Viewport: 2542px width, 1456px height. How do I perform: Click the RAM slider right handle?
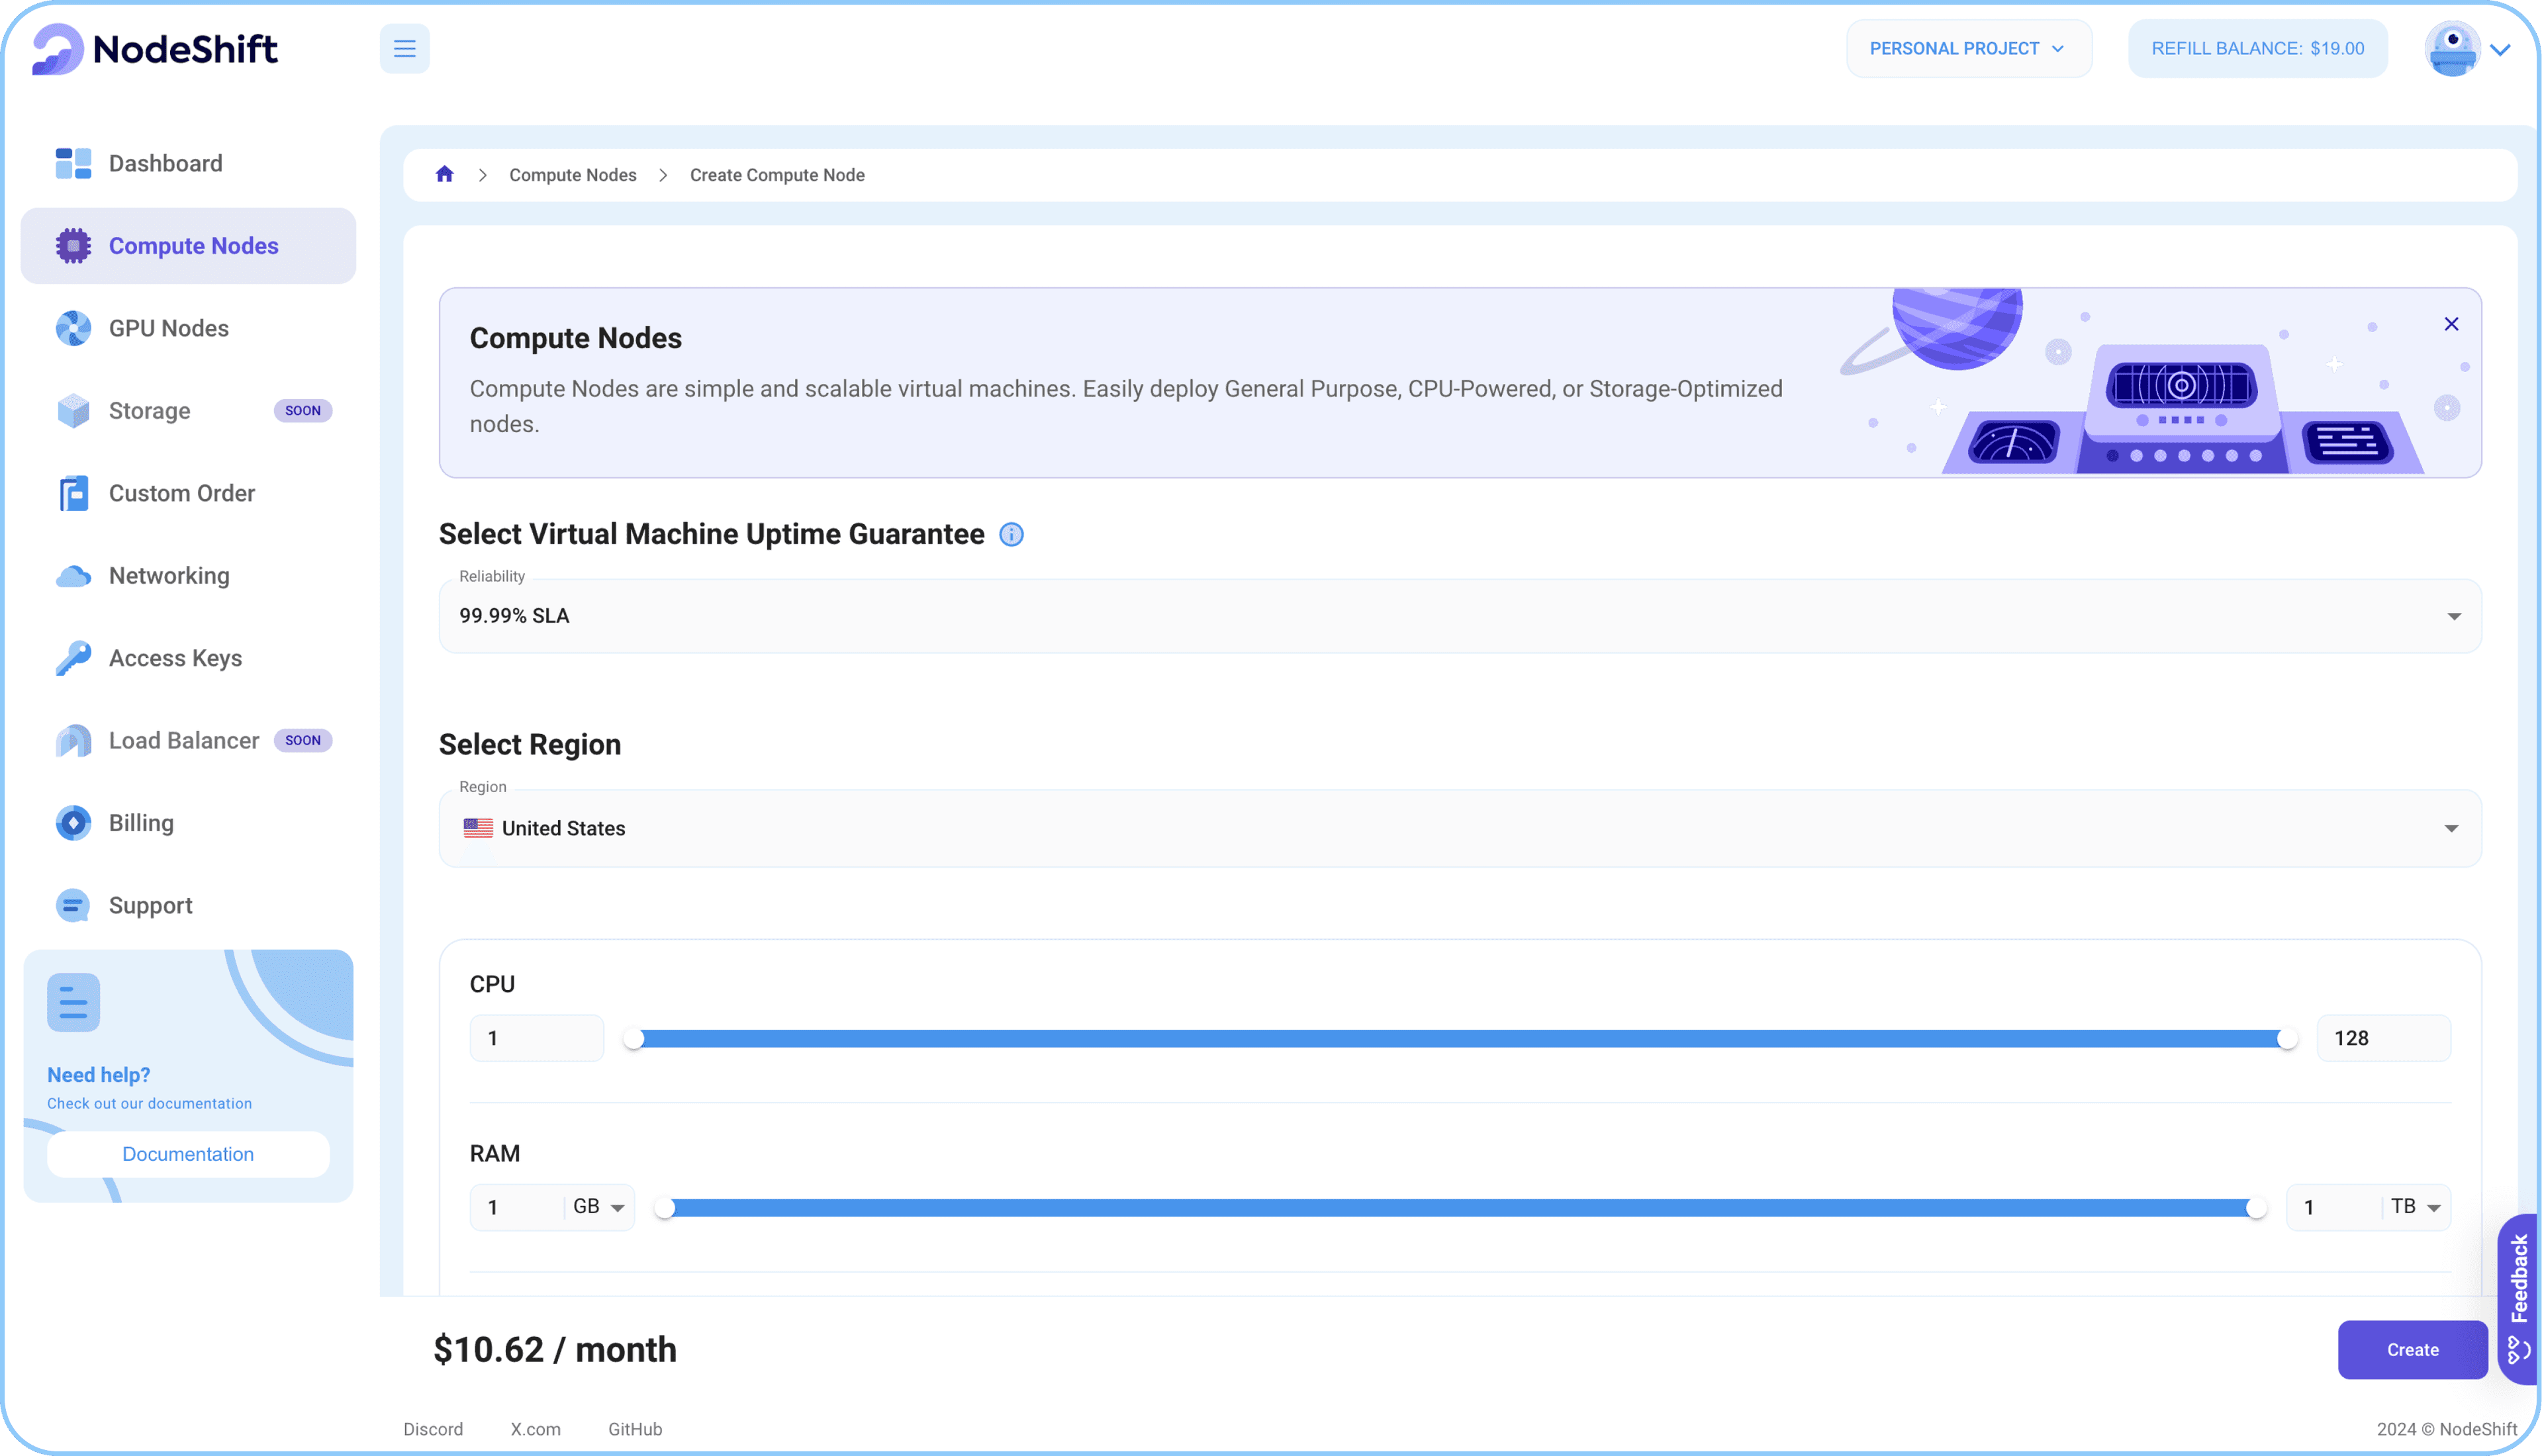click(x=2255, y=1208)
